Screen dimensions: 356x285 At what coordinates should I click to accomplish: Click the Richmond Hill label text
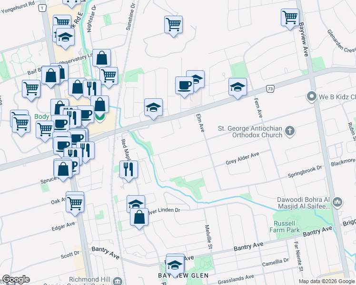[x=89, y=279]
